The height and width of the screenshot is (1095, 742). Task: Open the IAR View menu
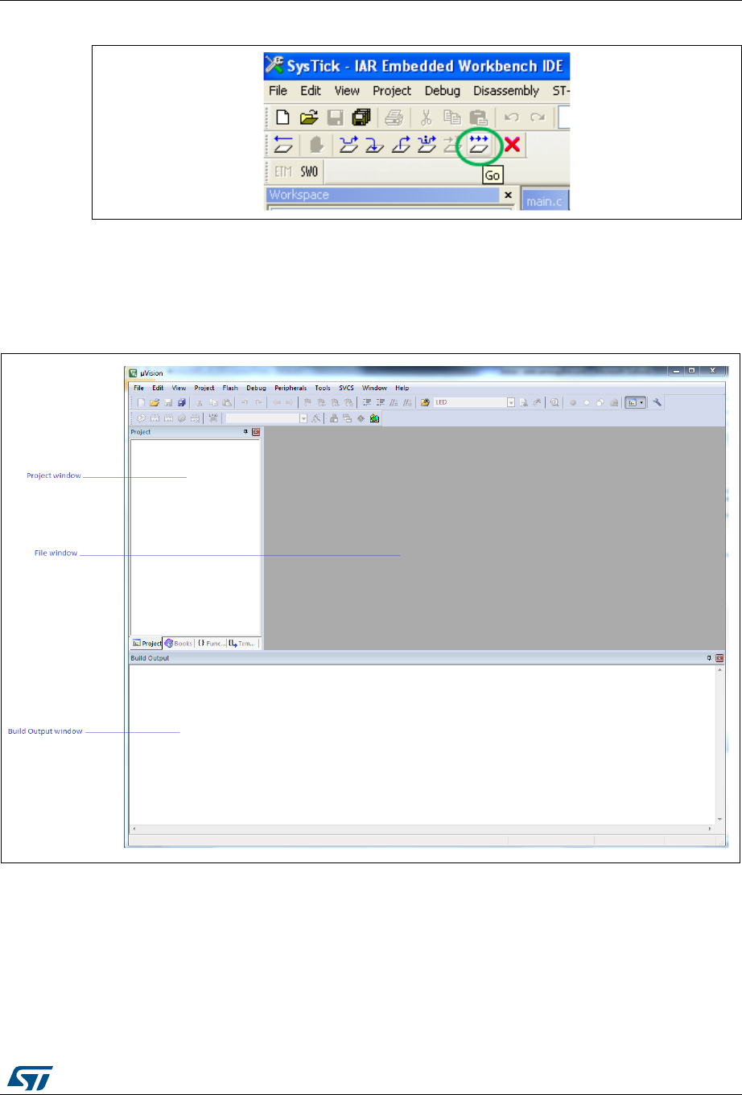coord(347,91)
